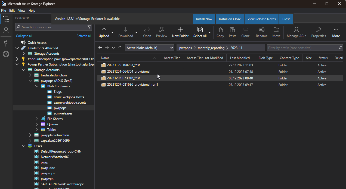Click the Upload toolbar button
Screen dimensions: 346x189
(x=104, y=32)
